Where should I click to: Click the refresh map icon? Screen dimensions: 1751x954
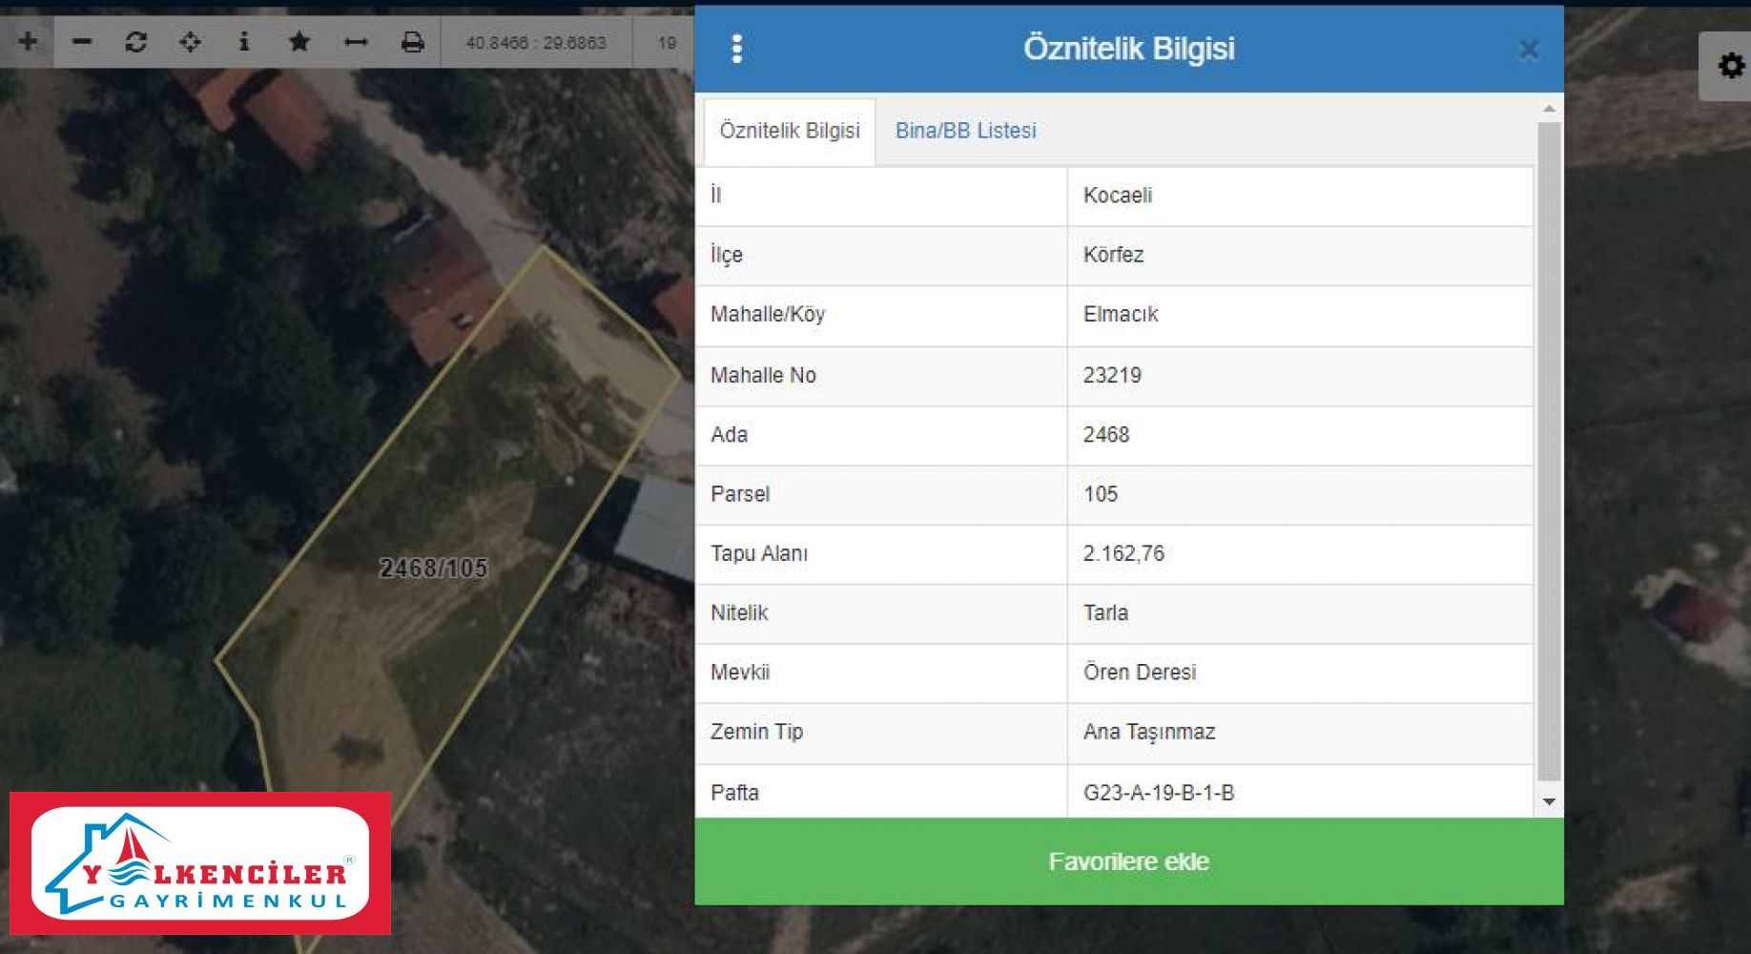click(136, 42)
